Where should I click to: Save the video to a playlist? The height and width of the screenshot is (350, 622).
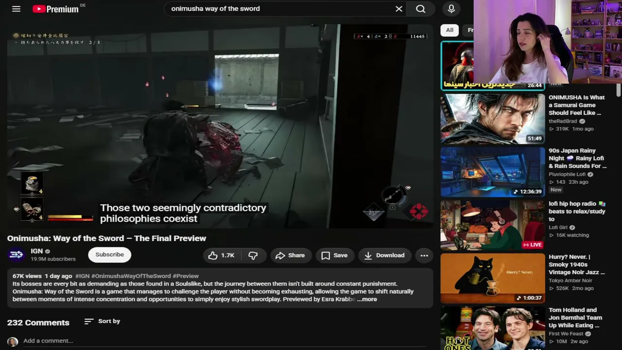(x=334, y=255)
